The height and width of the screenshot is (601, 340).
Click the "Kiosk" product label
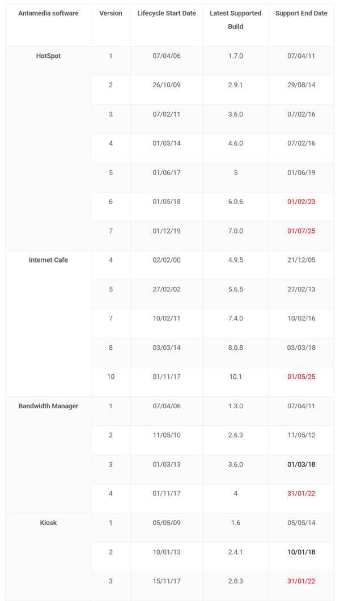click(x=48, y=523)
